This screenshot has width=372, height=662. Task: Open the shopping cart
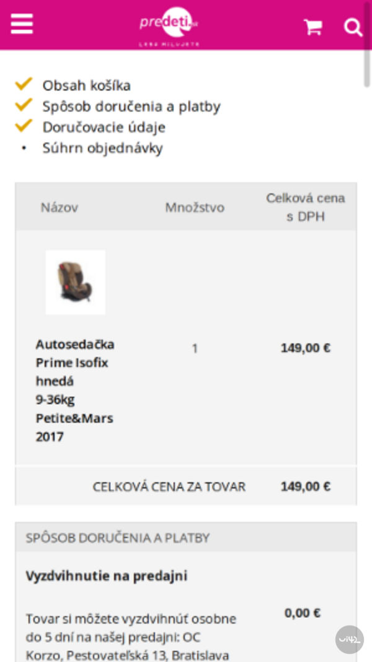click(x=312, y=27)
